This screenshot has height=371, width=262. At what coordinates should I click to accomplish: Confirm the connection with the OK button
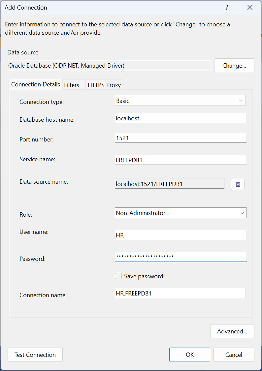point(189,355)
